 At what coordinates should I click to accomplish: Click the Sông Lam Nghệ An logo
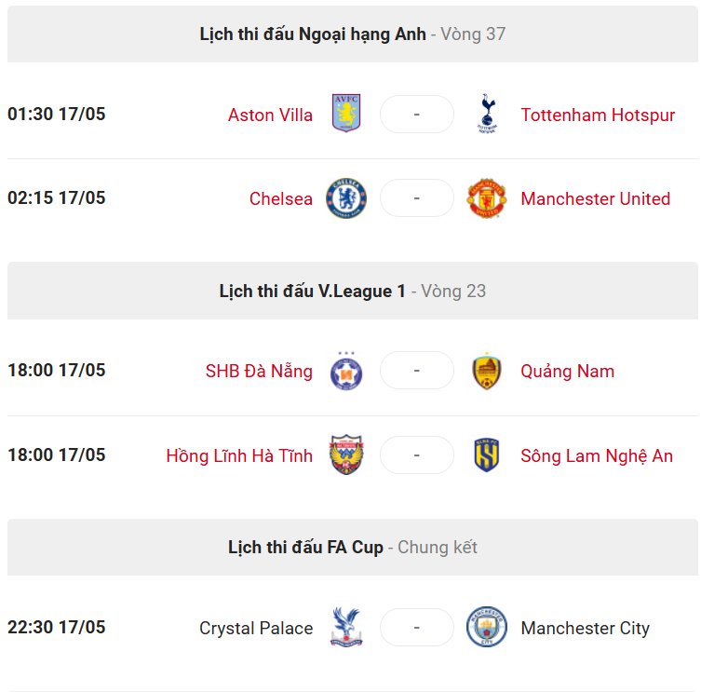click(487, 455)
